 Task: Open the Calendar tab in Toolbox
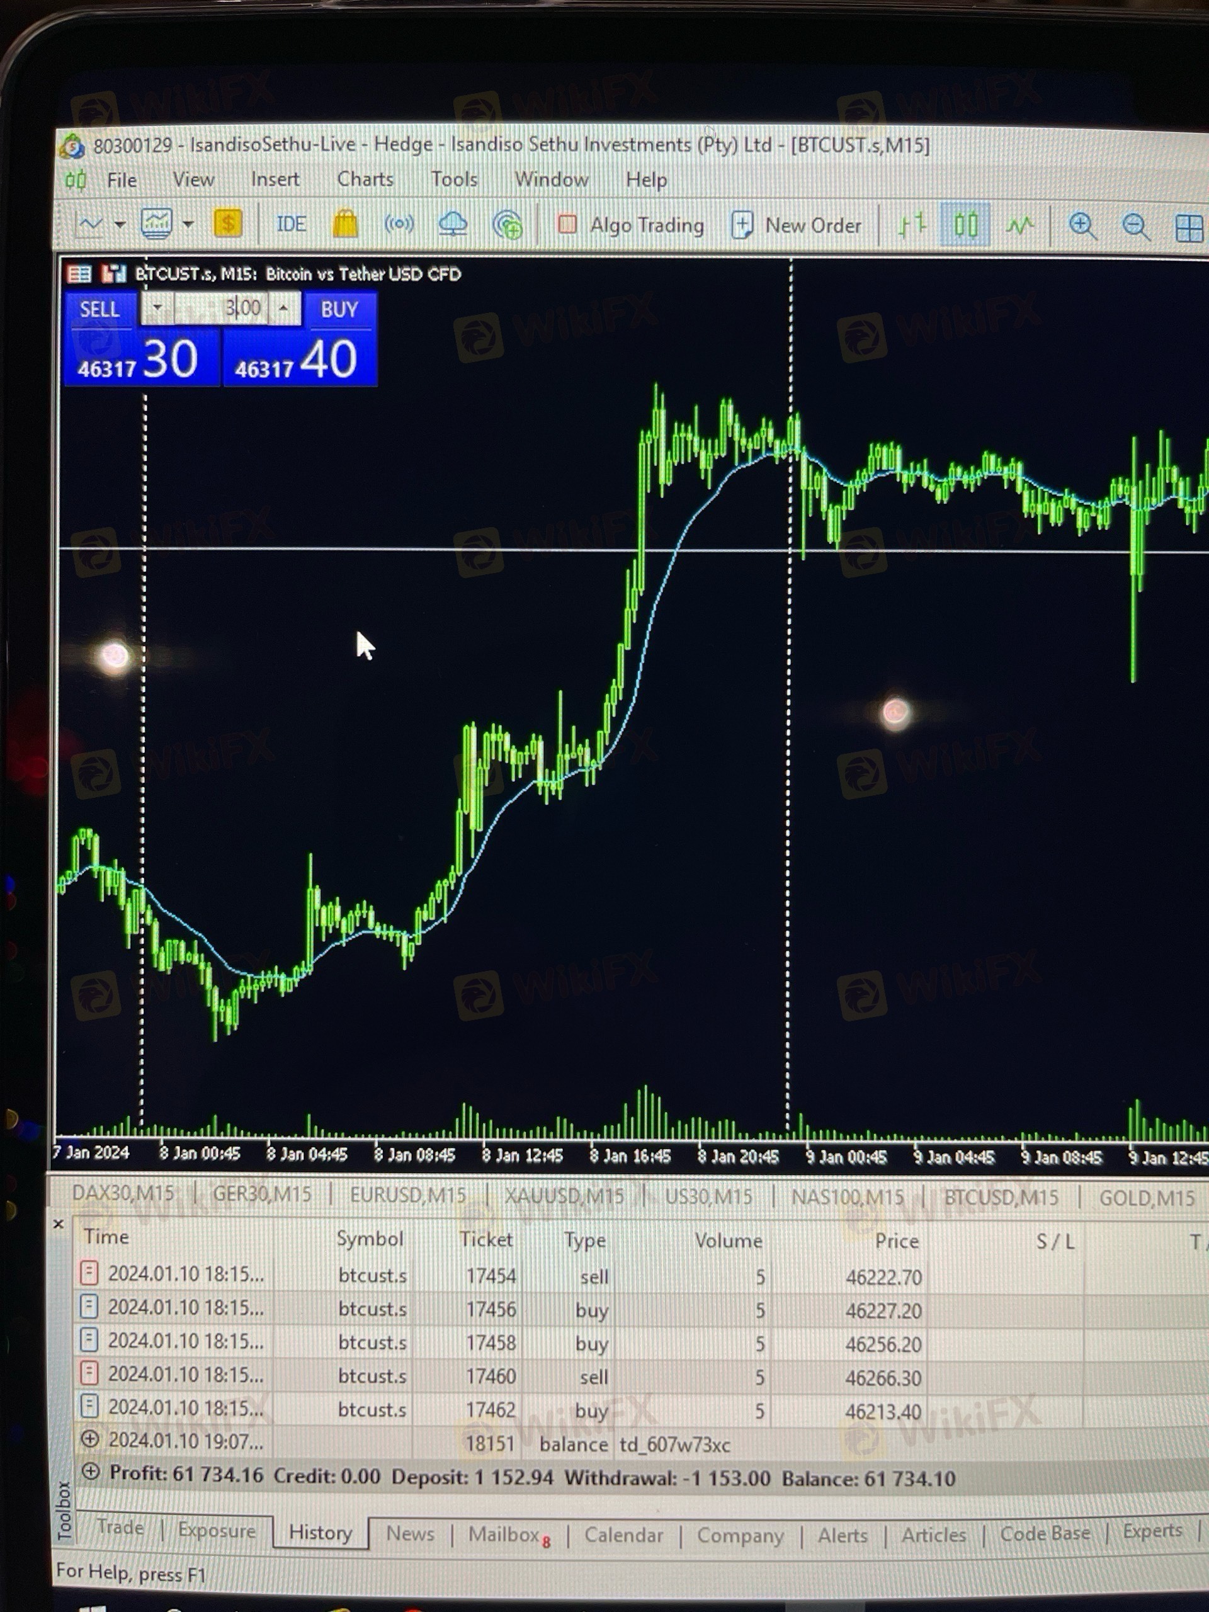[624, 1535]
